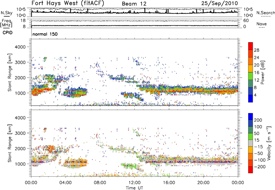Select the "Power [dB]" colorbar label
The width and height of the screenshot is (275, 190).
coord(263,72)
